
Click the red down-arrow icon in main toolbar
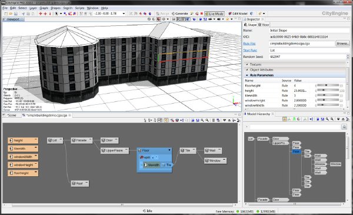50,14
